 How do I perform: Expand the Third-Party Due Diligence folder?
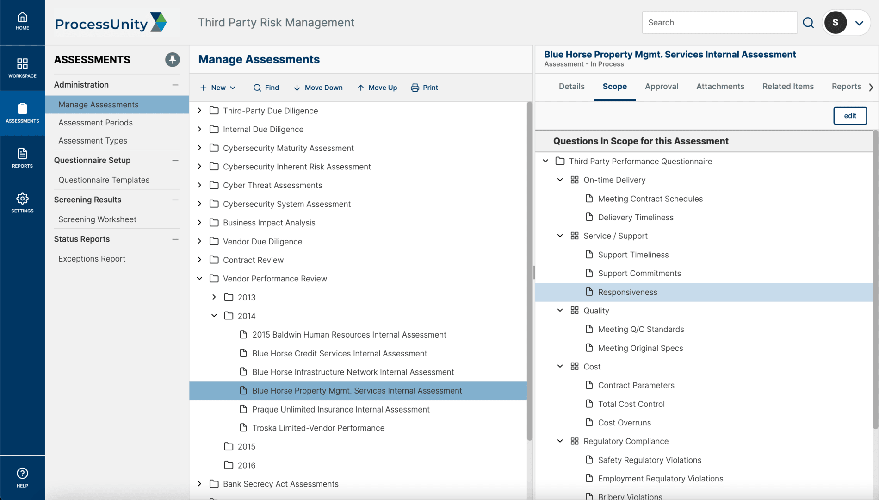tap(200, 111)
